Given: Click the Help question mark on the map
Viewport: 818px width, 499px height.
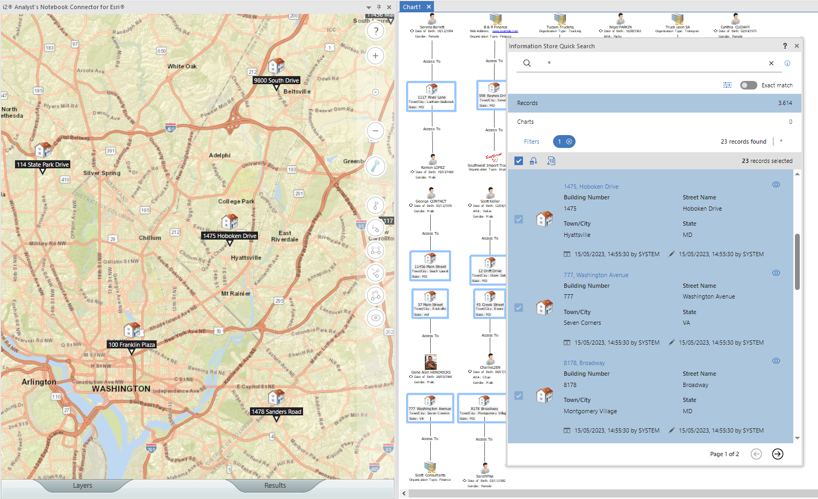Looking at the screenshot, I should tap(375, 31).
